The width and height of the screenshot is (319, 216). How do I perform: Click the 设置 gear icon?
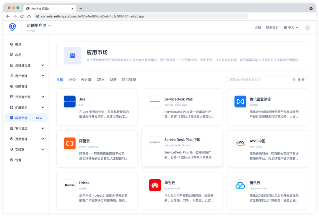click(x=12, y=160)
